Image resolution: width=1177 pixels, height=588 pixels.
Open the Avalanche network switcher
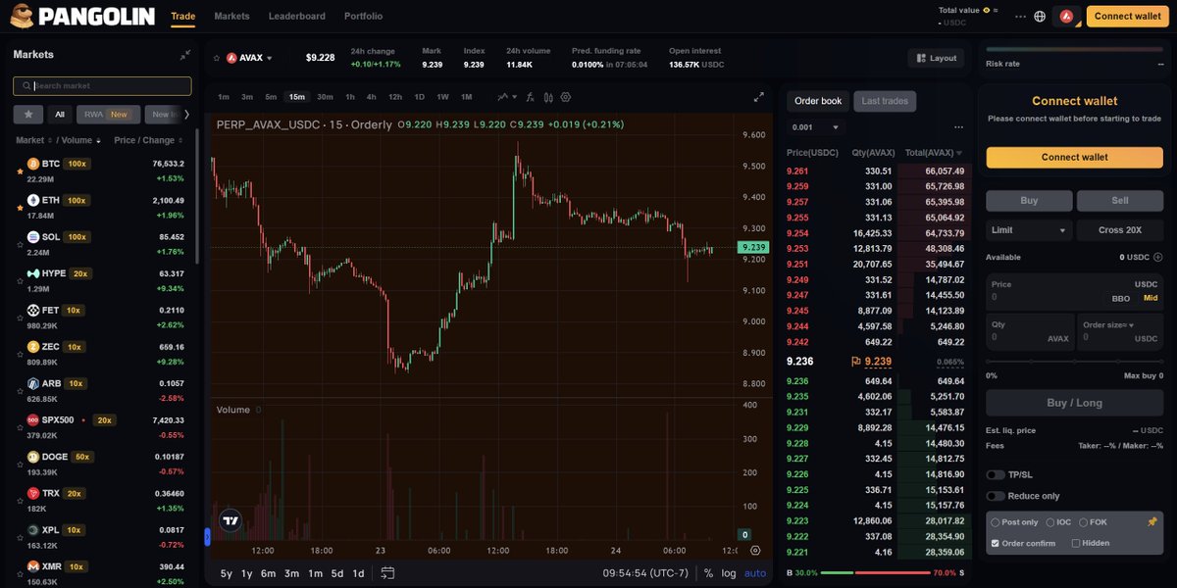(1066, 16)
